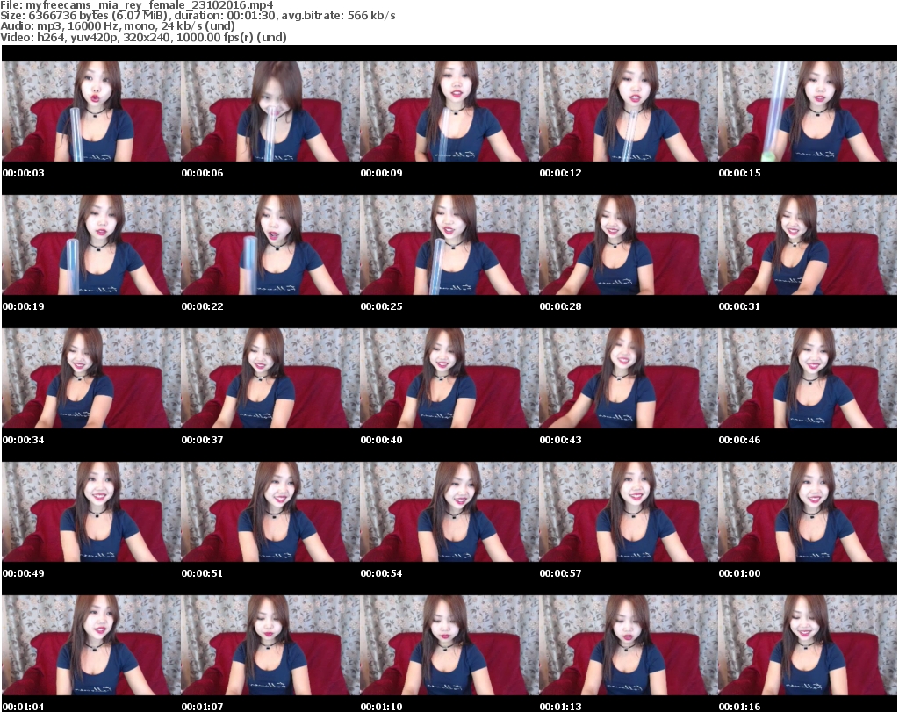Image resolution: width=899 pixels, height=712 pixels.
Task: Click the Video h264 info line
Action: pos(143,37)
